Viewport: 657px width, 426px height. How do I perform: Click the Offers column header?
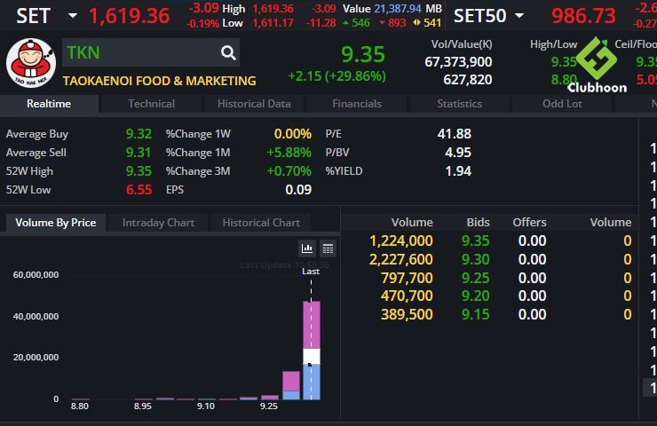pos(530,223)
